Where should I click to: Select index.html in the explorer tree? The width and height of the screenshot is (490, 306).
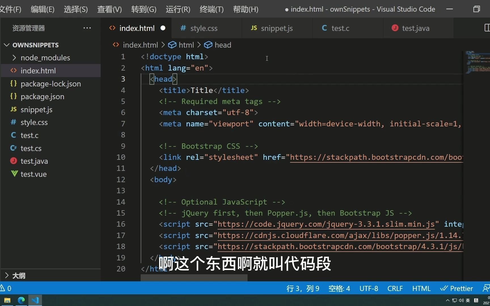[x=50, y=71]
